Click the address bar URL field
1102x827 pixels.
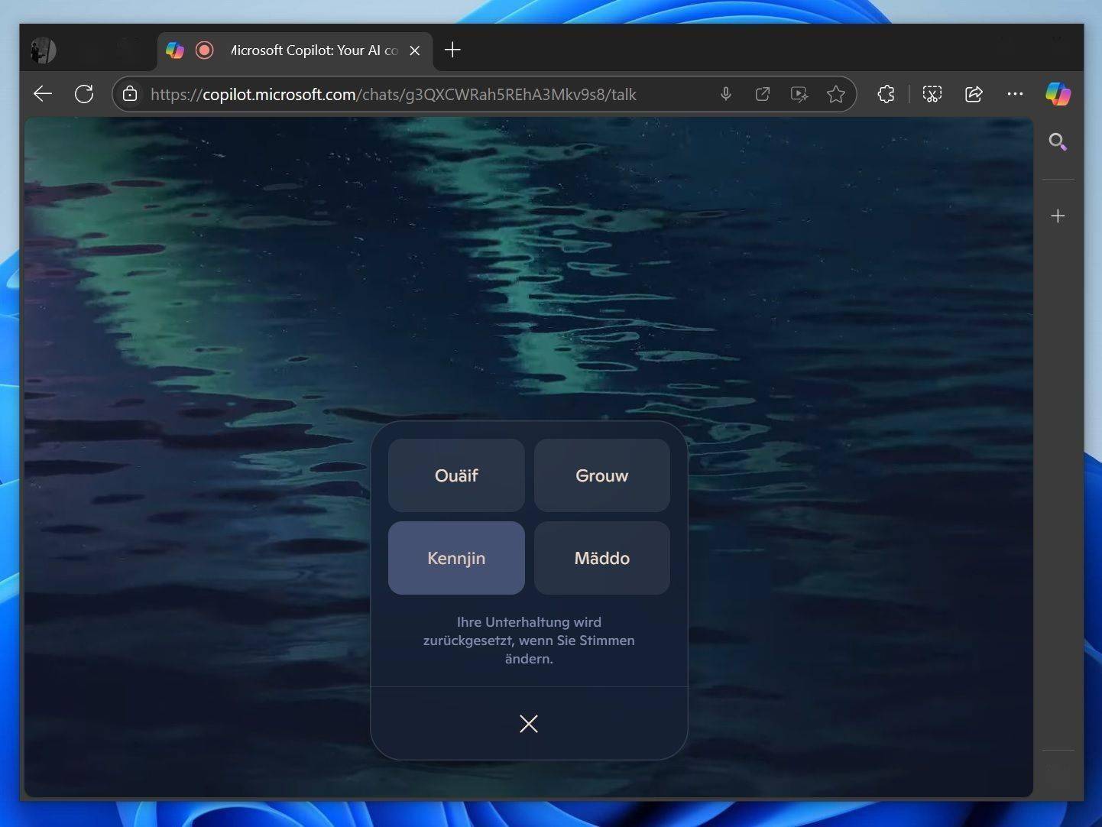(420, 94)
